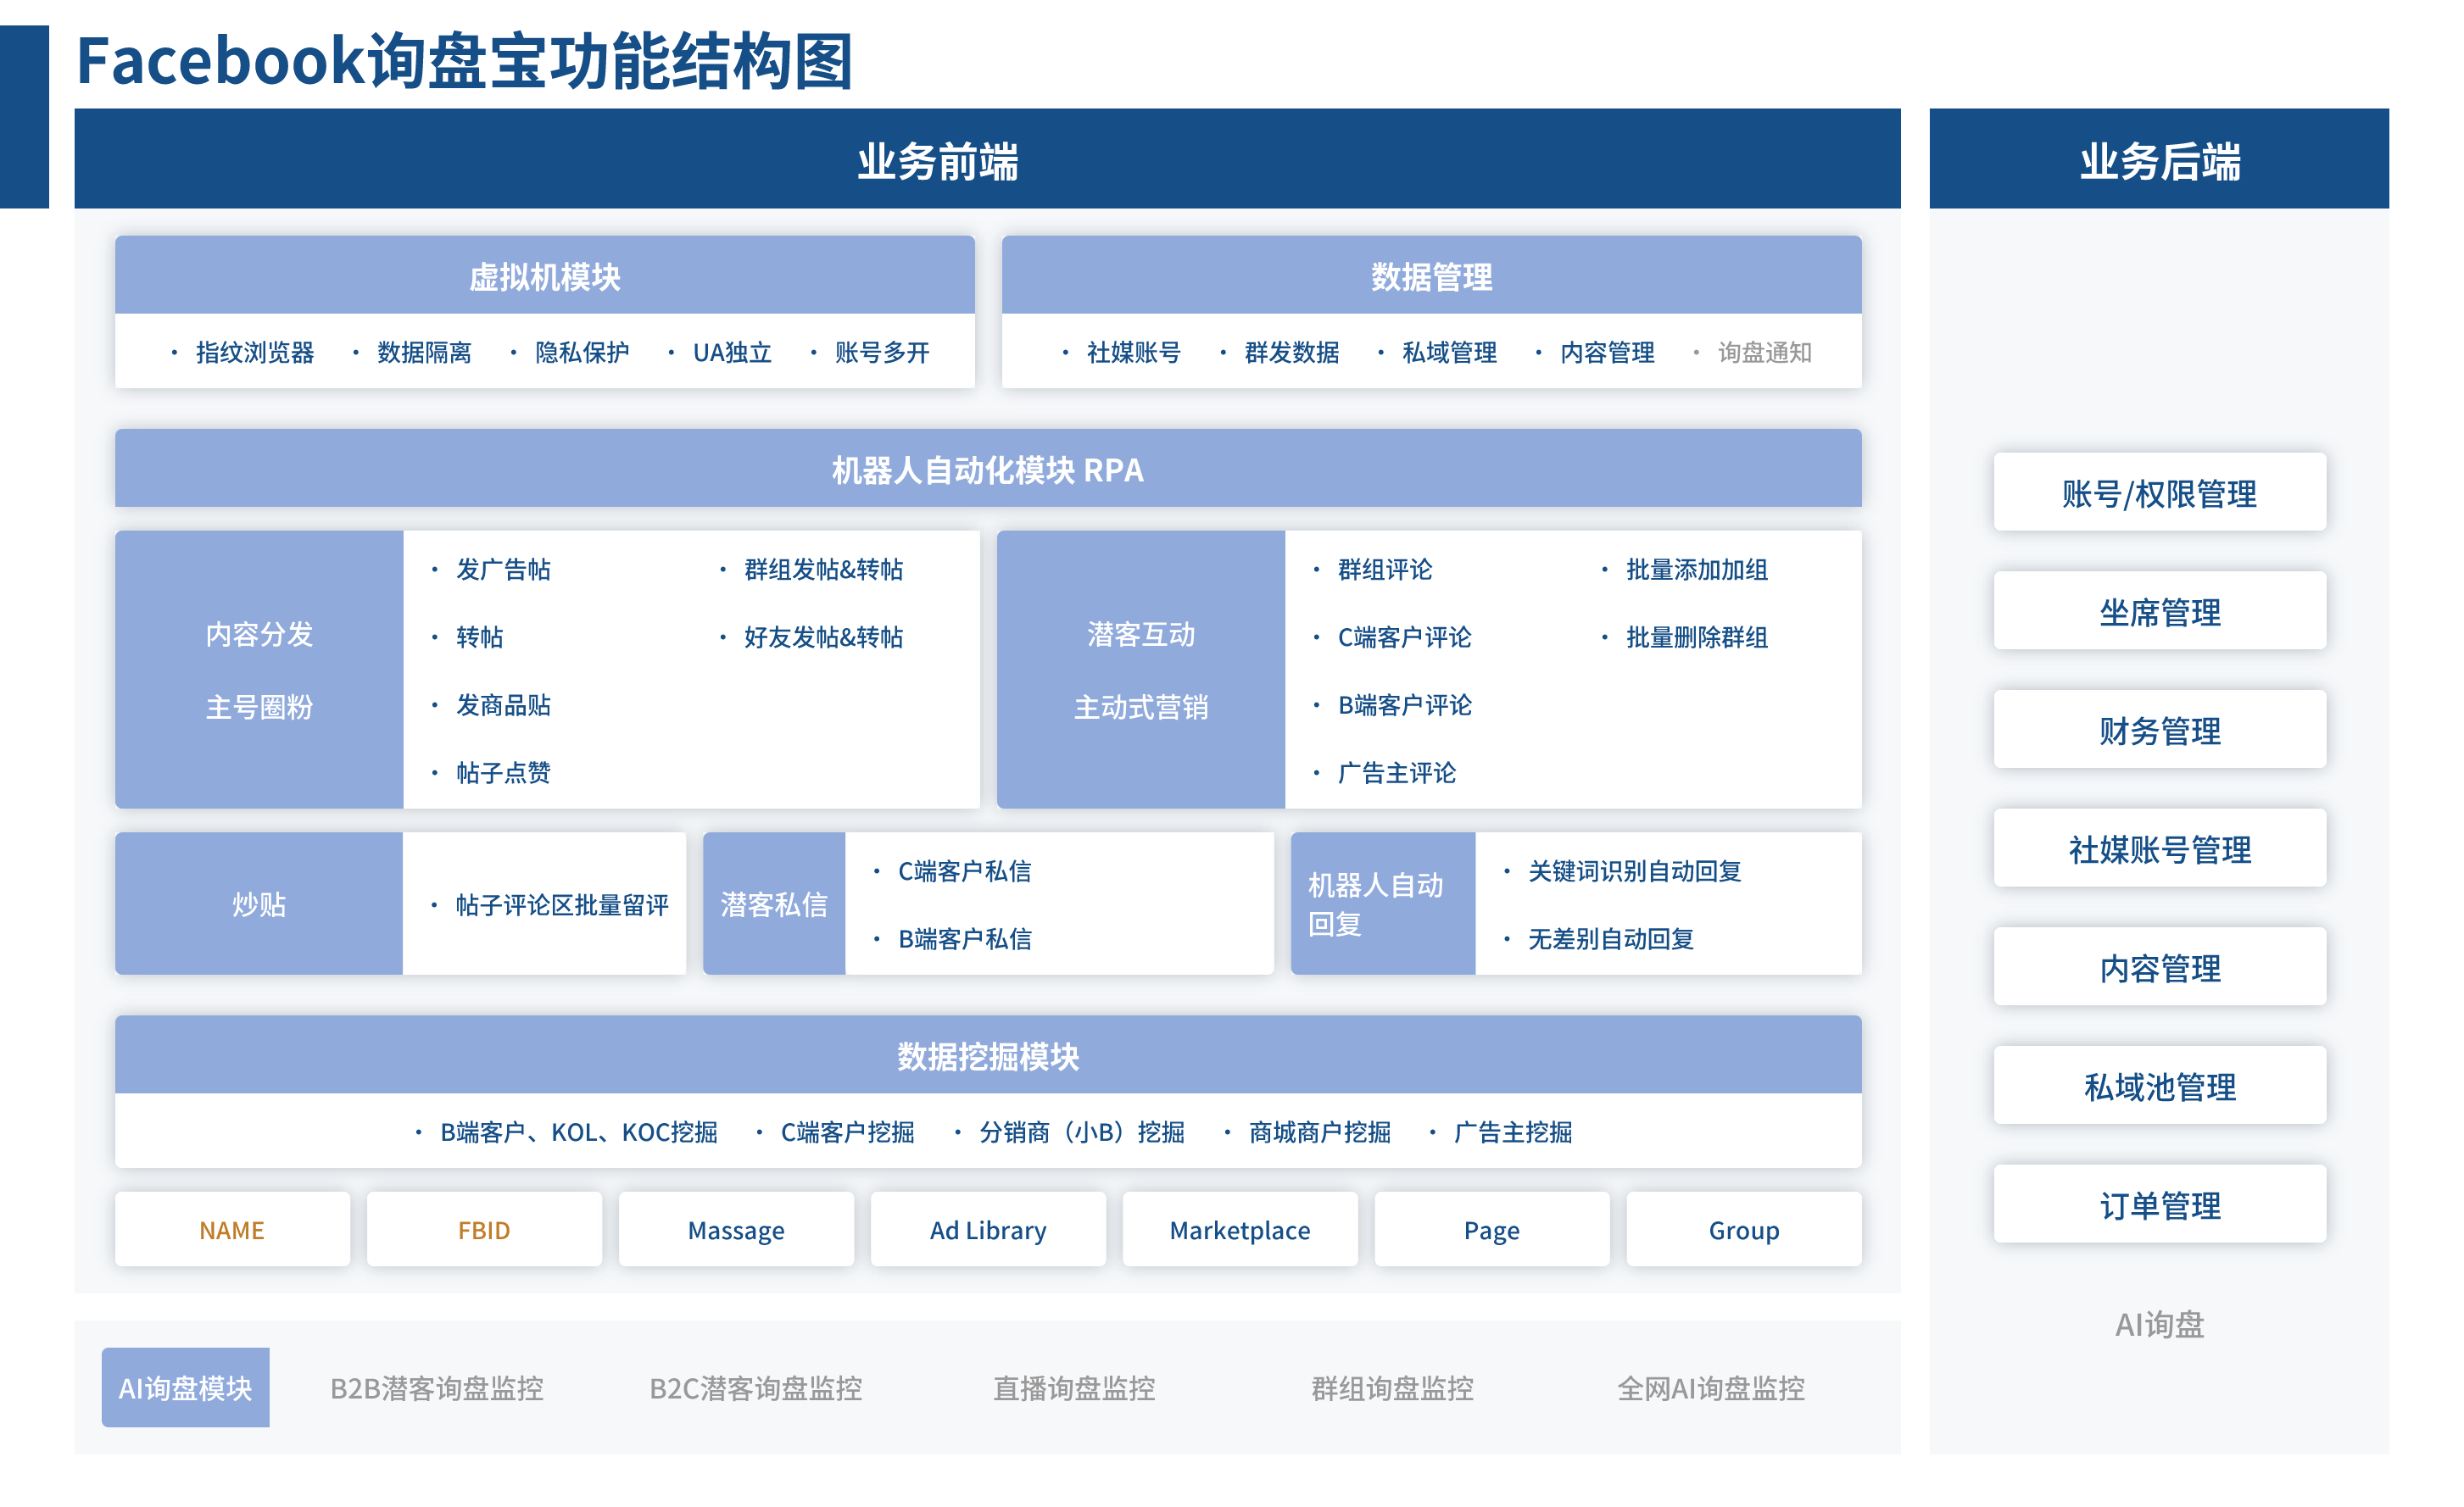The image size is (2464, 1507).
Task: Click the B端客户评论 item
Action: 1404,705
